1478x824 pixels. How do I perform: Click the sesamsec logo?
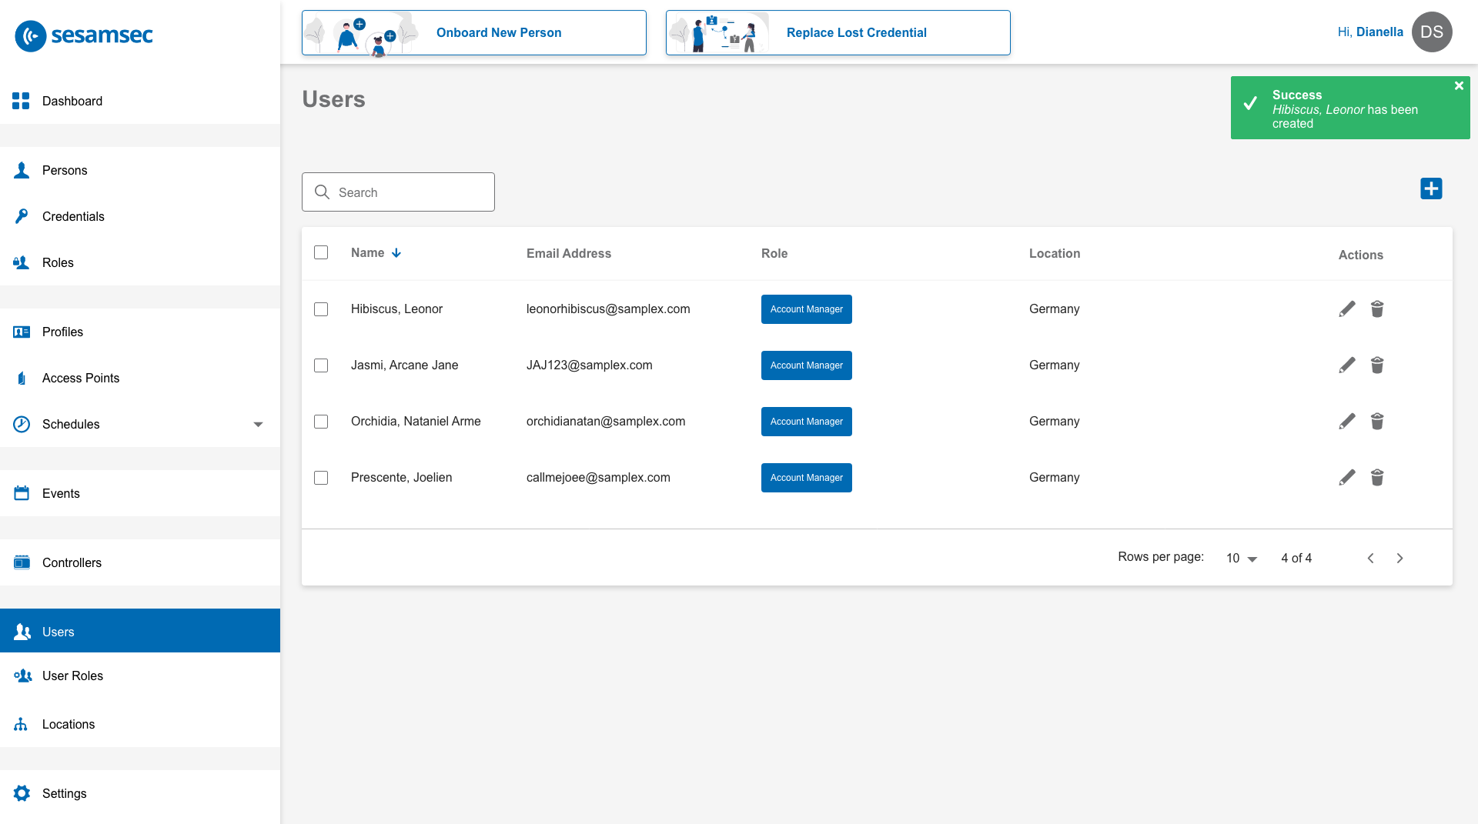click(x=85, y=35)
